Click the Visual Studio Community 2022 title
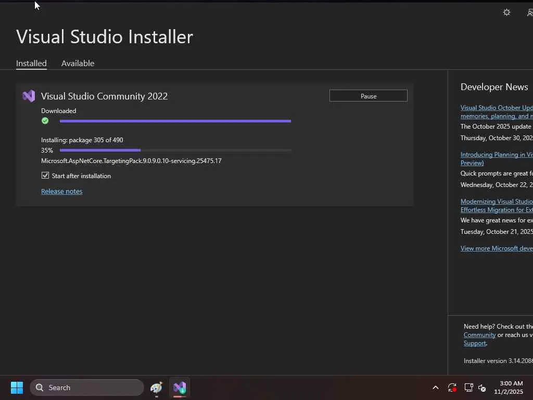The height and width of the screenshot is (400, 533). point(104,96)
